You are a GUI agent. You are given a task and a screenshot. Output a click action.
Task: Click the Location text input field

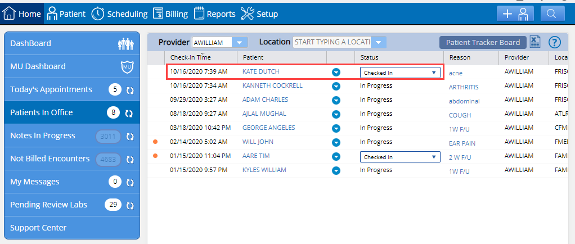pyautogui.click(x=332, y=43)
